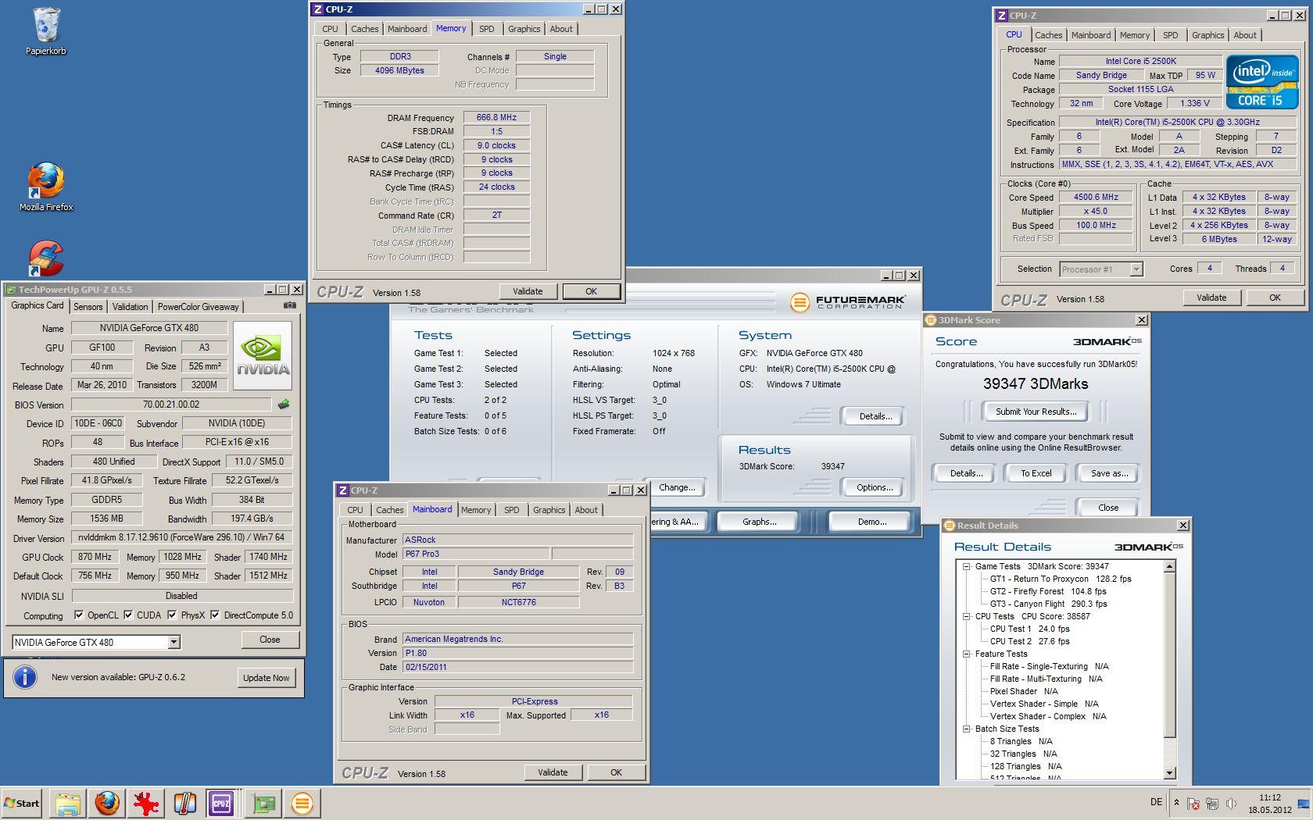Click the Graphs... button in 3DMark
This screenshot has width=1313, height=820.
[x=759, y=522]
